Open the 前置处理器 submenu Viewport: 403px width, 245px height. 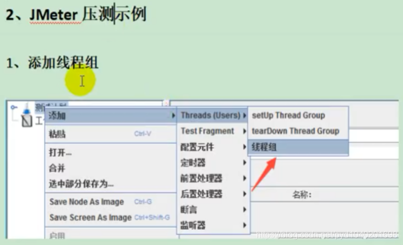(213, 178)
